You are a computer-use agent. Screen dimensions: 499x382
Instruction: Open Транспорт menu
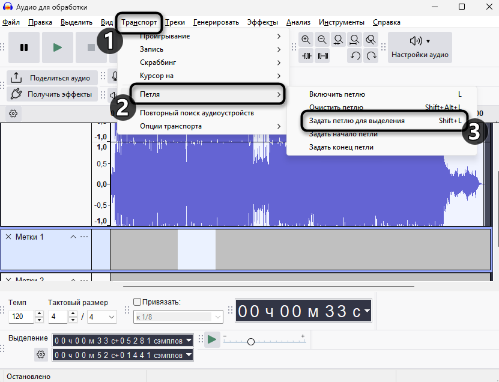coord(139,22)
